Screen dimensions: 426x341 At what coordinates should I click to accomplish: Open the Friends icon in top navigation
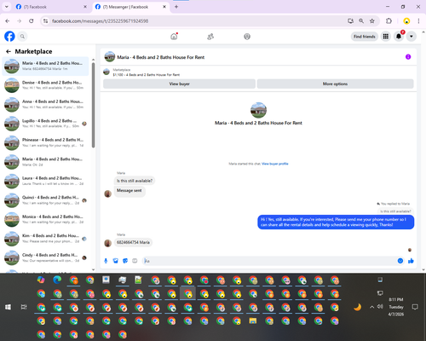[x=210, y=37]
